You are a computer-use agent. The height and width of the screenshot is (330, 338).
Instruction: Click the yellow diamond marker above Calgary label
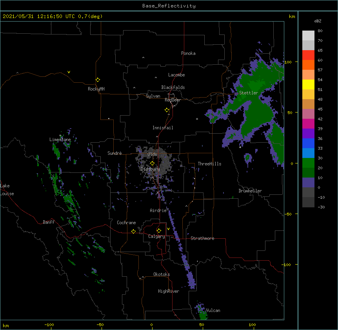pyautogui.click(x=159, y=230)
